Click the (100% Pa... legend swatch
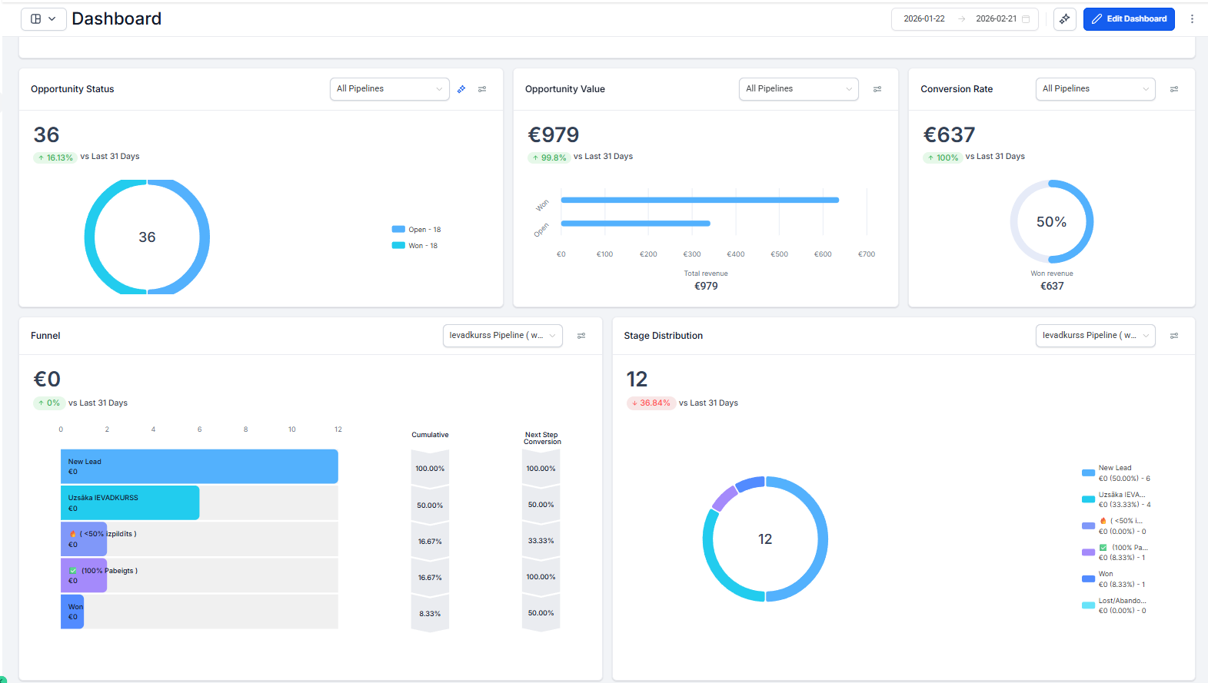This screenshot has width=1208, height=683. pos(1088,552)
